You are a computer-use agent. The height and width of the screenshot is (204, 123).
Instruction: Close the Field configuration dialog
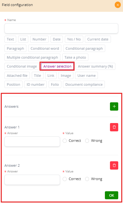(x=118, y=5)
